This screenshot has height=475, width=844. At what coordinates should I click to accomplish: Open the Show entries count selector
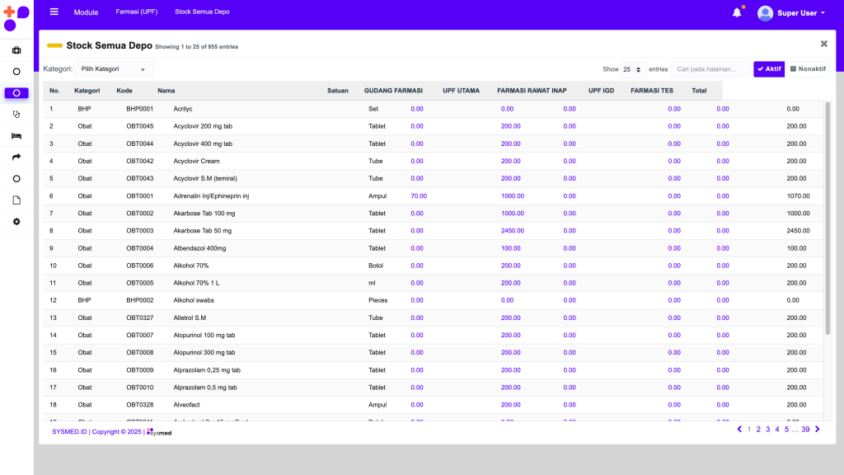[x=633, y=69]
